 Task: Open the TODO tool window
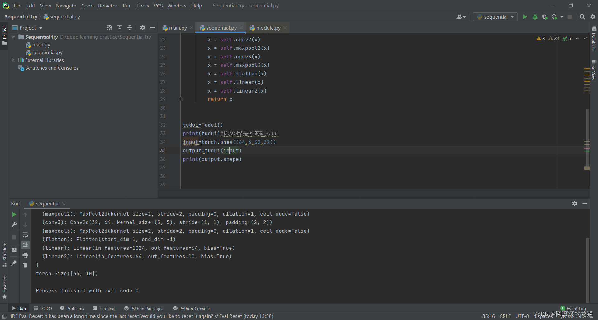coord(43,309)
